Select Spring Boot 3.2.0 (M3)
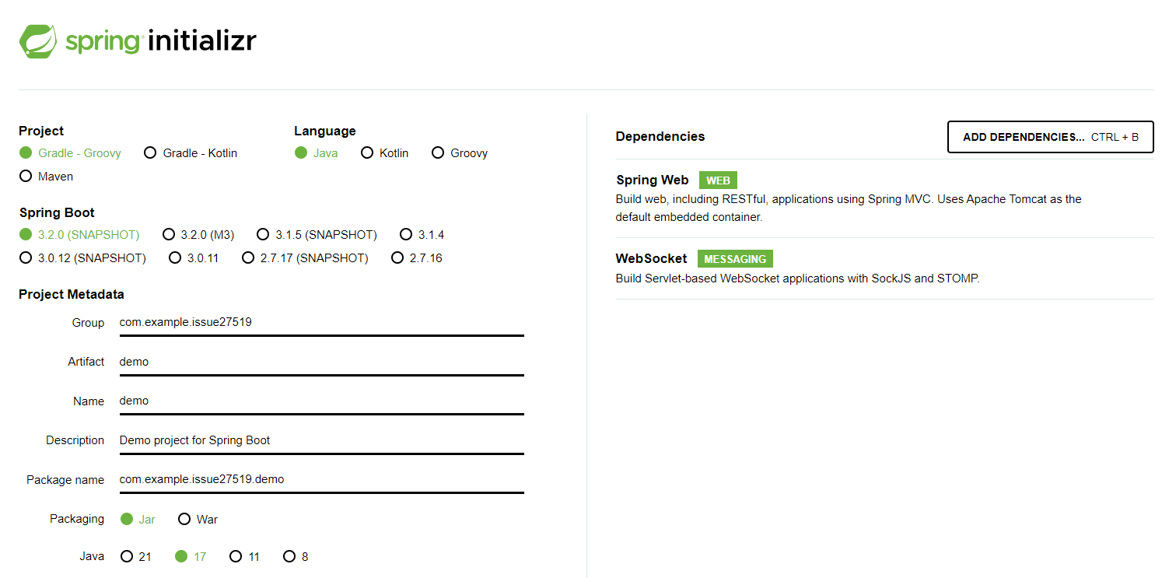 198,235
